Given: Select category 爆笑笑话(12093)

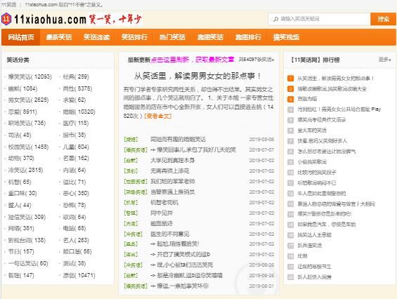Looking at the screenshot, I should click(30, 77).
